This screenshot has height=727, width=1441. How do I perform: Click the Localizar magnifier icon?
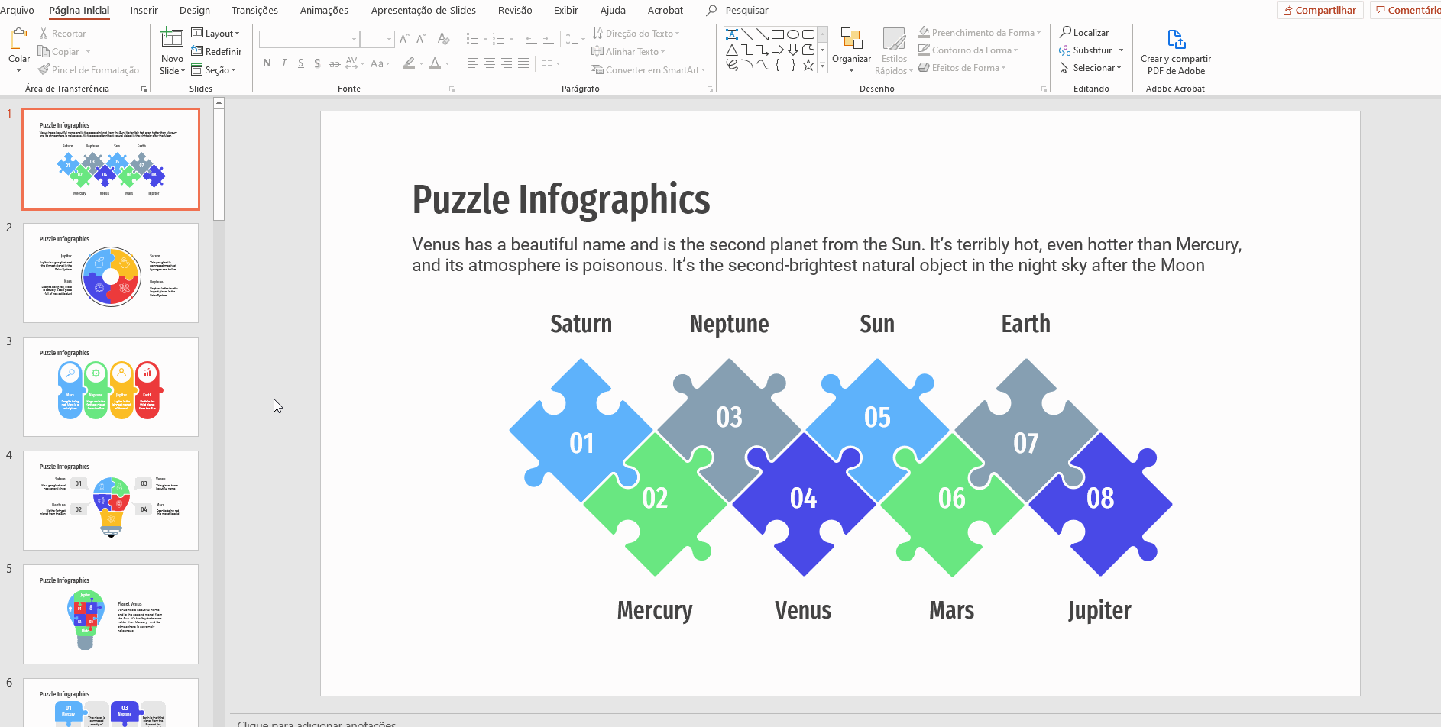1065,32
